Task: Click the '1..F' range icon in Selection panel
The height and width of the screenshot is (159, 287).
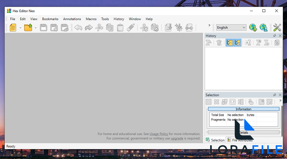Action: click(x=233, y=102)
